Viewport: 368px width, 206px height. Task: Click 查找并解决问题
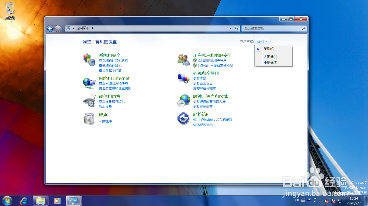click(x=110, y=71)
